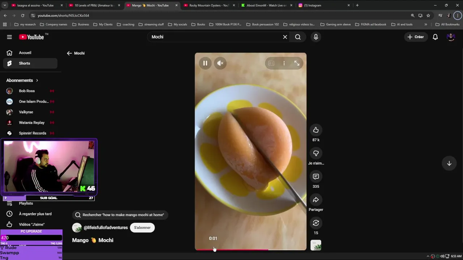
Task: Switch to the lasagna al assasina tab
Action: [35, 5]
